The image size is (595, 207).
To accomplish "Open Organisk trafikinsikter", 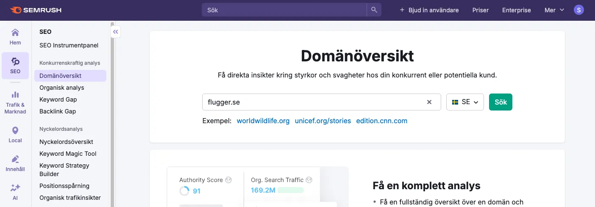I will coord(70,198).
